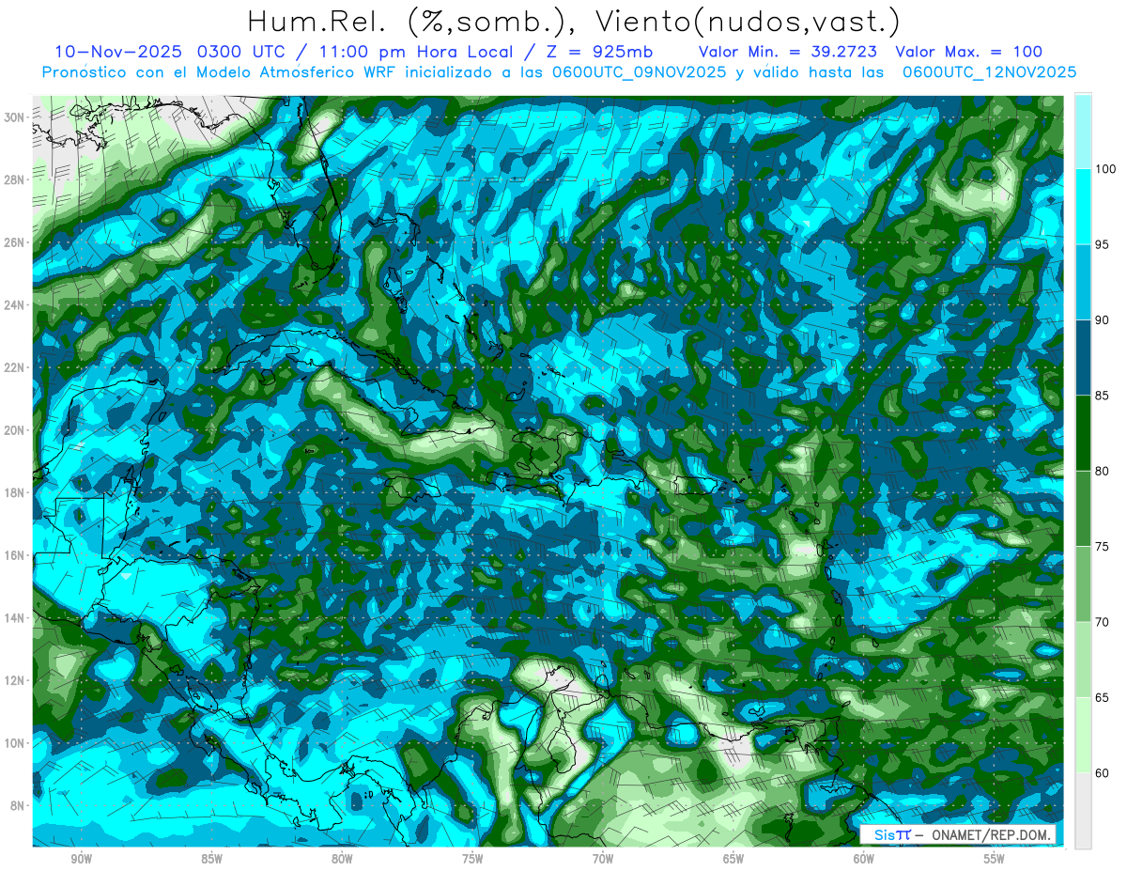Click the 18N latitude label

click(15, 492)
